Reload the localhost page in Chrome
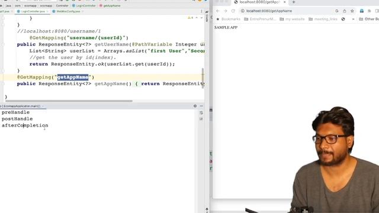Viewport: 379px width, 213px height. 233,11
